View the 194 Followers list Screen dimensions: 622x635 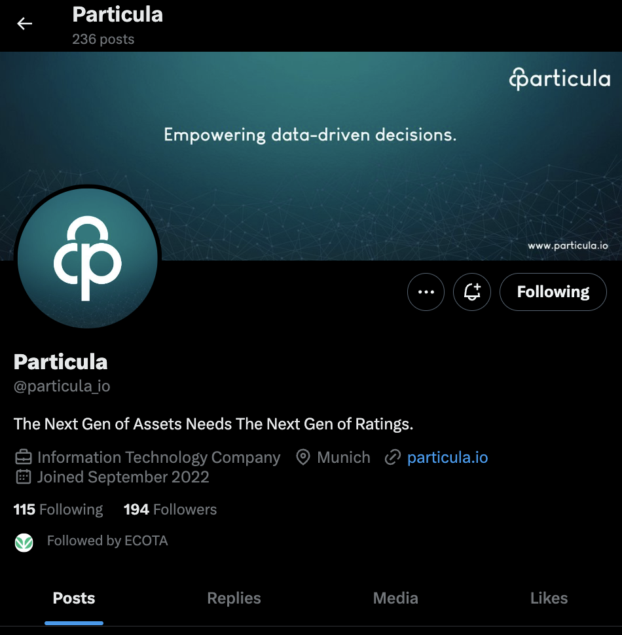pyautogui.click(x=170, y=509)
